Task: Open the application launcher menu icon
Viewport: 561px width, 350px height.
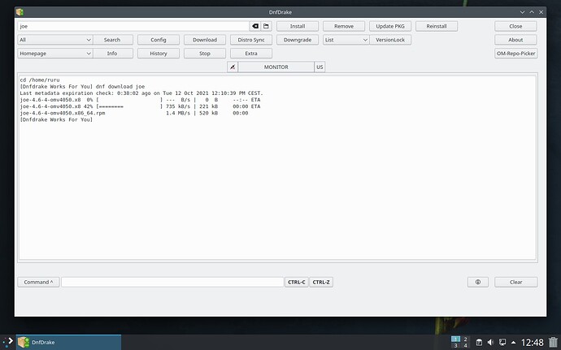Action: [x=8, y=342]
